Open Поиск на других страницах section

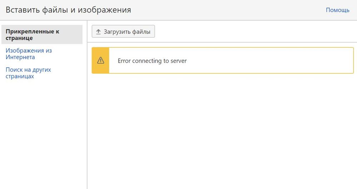(28, 73)
